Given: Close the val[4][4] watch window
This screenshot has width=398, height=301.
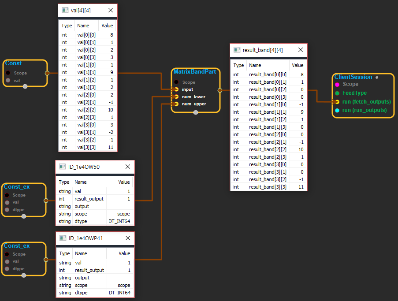Looking at the screenshot, I should (110, 10).
